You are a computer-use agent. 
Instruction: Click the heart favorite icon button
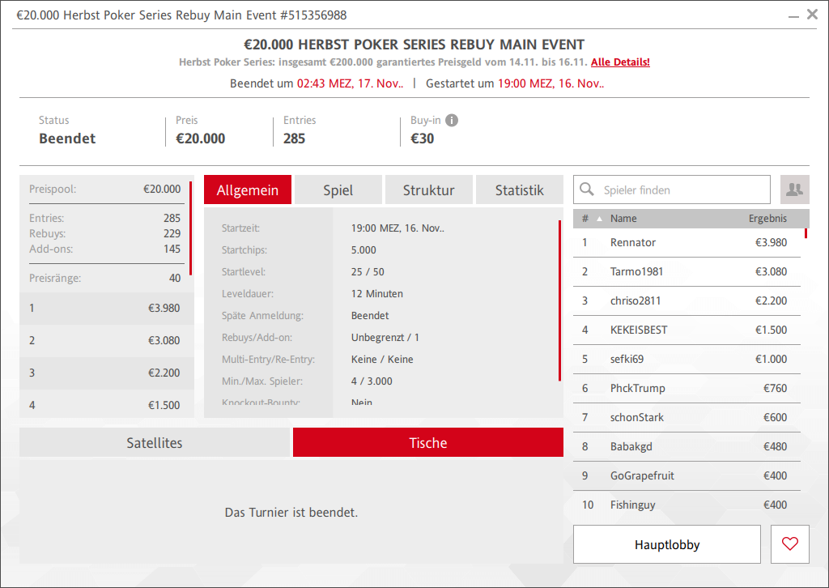790,544
